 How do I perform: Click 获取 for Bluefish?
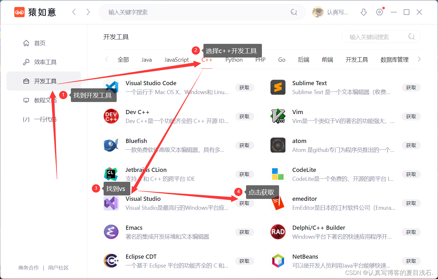pos(244,145)
